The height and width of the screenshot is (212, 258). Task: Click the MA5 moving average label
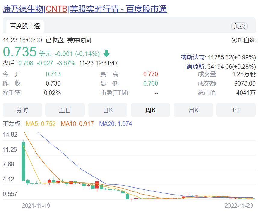(41, 124)
